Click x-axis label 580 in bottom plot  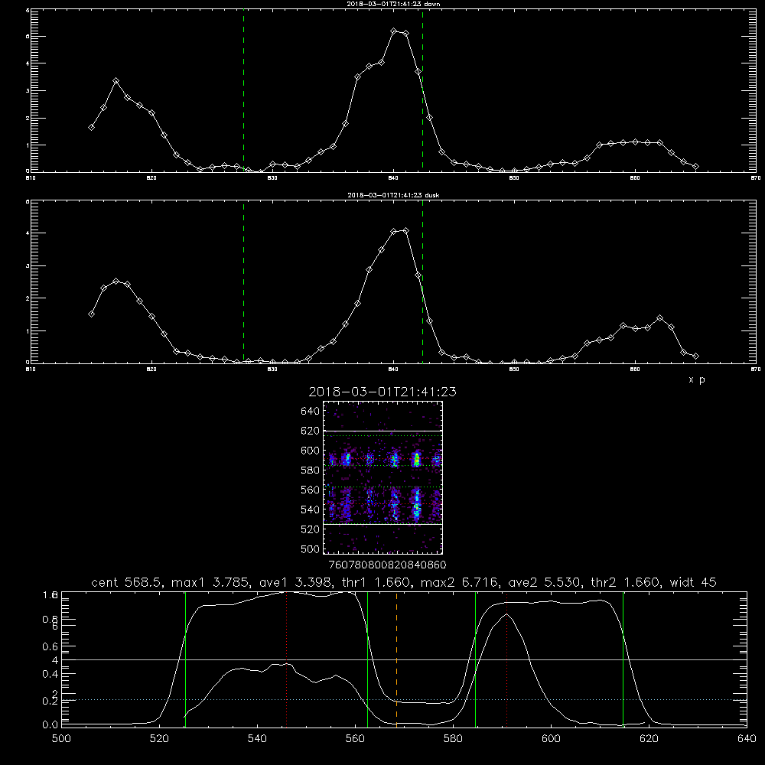(453, 739)
